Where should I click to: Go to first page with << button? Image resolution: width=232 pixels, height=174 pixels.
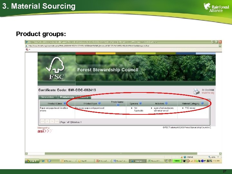point(43,121)
